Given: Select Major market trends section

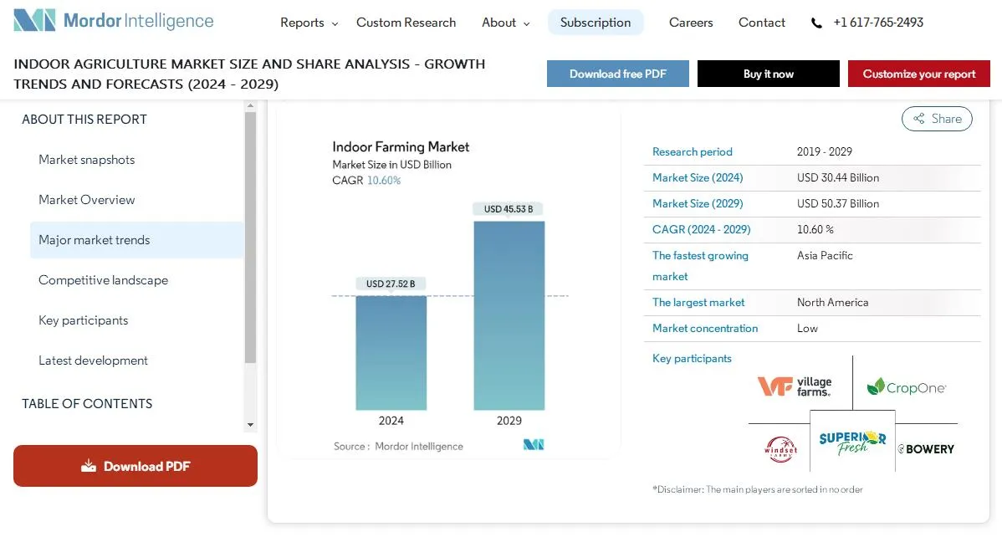Looking at the screenshot, I should (x=95, y=240).
